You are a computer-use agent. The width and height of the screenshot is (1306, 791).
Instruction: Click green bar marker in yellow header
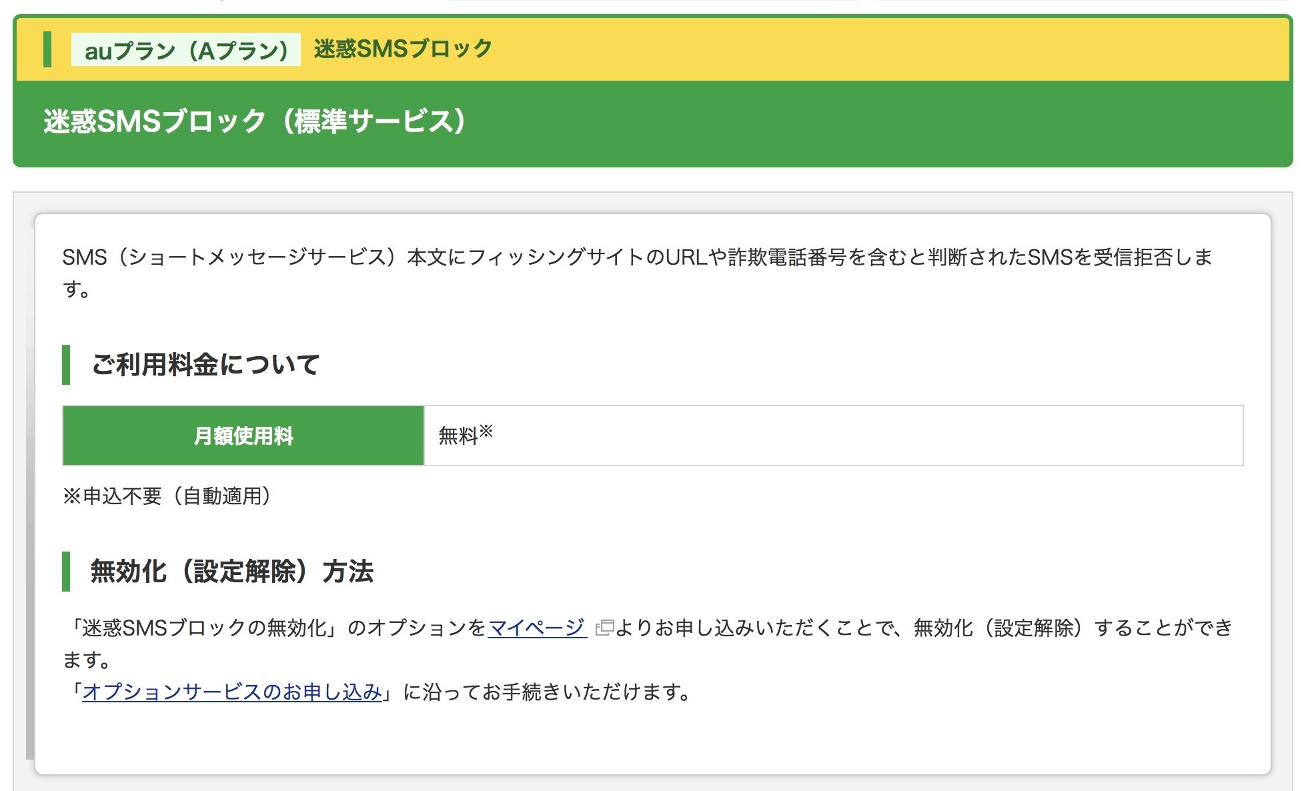(x=47, y=49)
